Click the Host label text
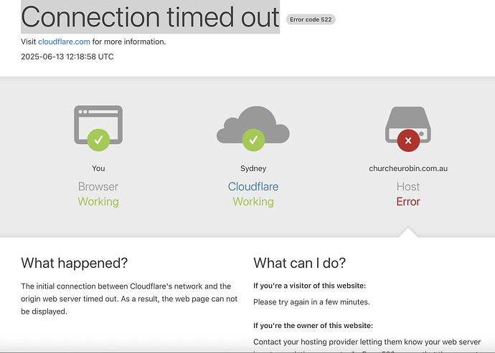495x353 pixels. 408,187
